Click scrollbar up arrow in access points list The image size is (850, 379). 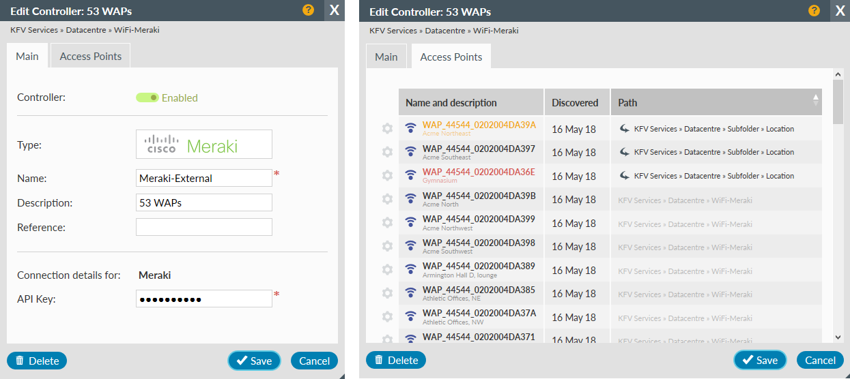tap(838, 73)
